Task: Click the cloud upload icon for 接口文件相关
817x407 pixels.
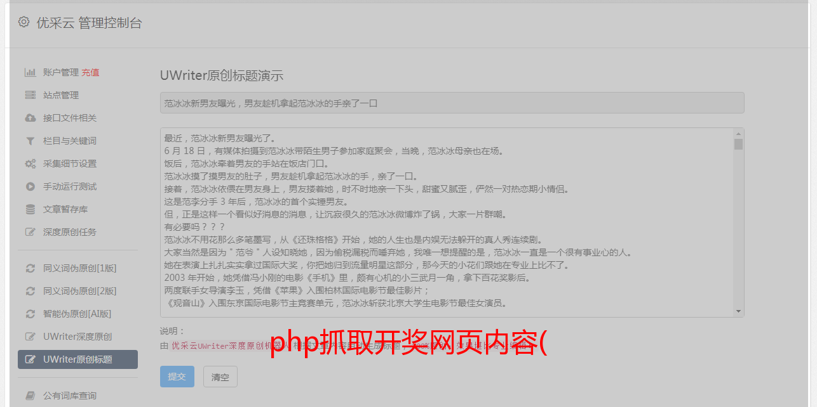Action: pos(30,118)
